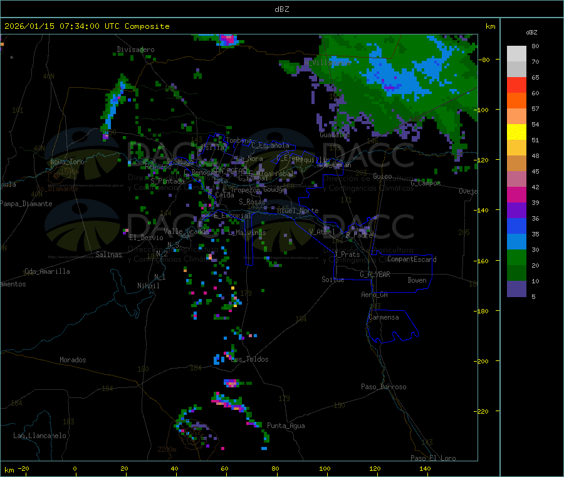Click the red 60 dBZ legend swatch
Screen dimensions: 564x477
(516, 85)
